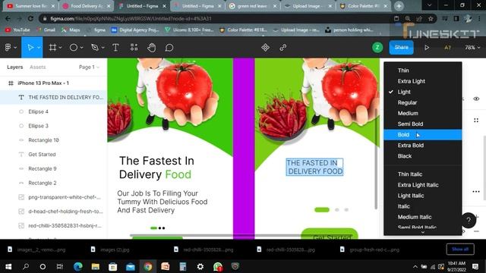Click the Create component icon
This screenshot has width=486, height=273.
click(265, 47)
